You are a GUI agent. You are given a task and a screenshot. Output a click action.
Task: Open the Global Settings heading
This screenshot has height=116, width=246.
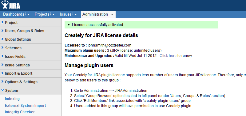[18, 39]
